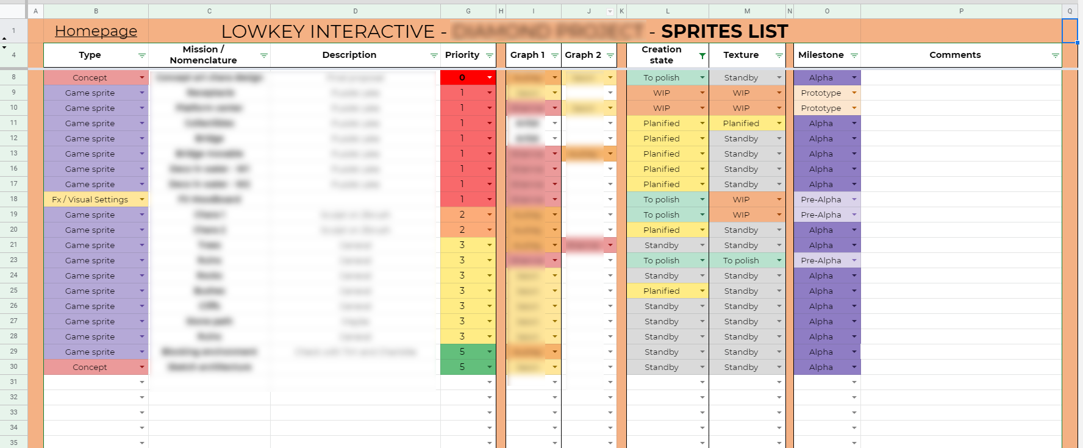Open filter icon for Graph 2 column
1083x448 pixels.
pyautogui.click(x=610, y=55)
